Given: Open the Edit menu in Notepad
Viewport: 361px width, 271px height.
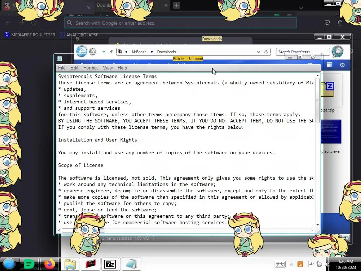Looking at the screenshot, I should point(74,68).
